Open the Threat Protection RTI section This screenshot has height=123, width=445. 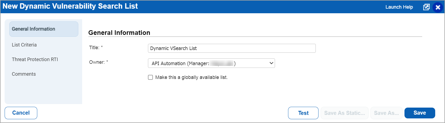coord(35,59)
